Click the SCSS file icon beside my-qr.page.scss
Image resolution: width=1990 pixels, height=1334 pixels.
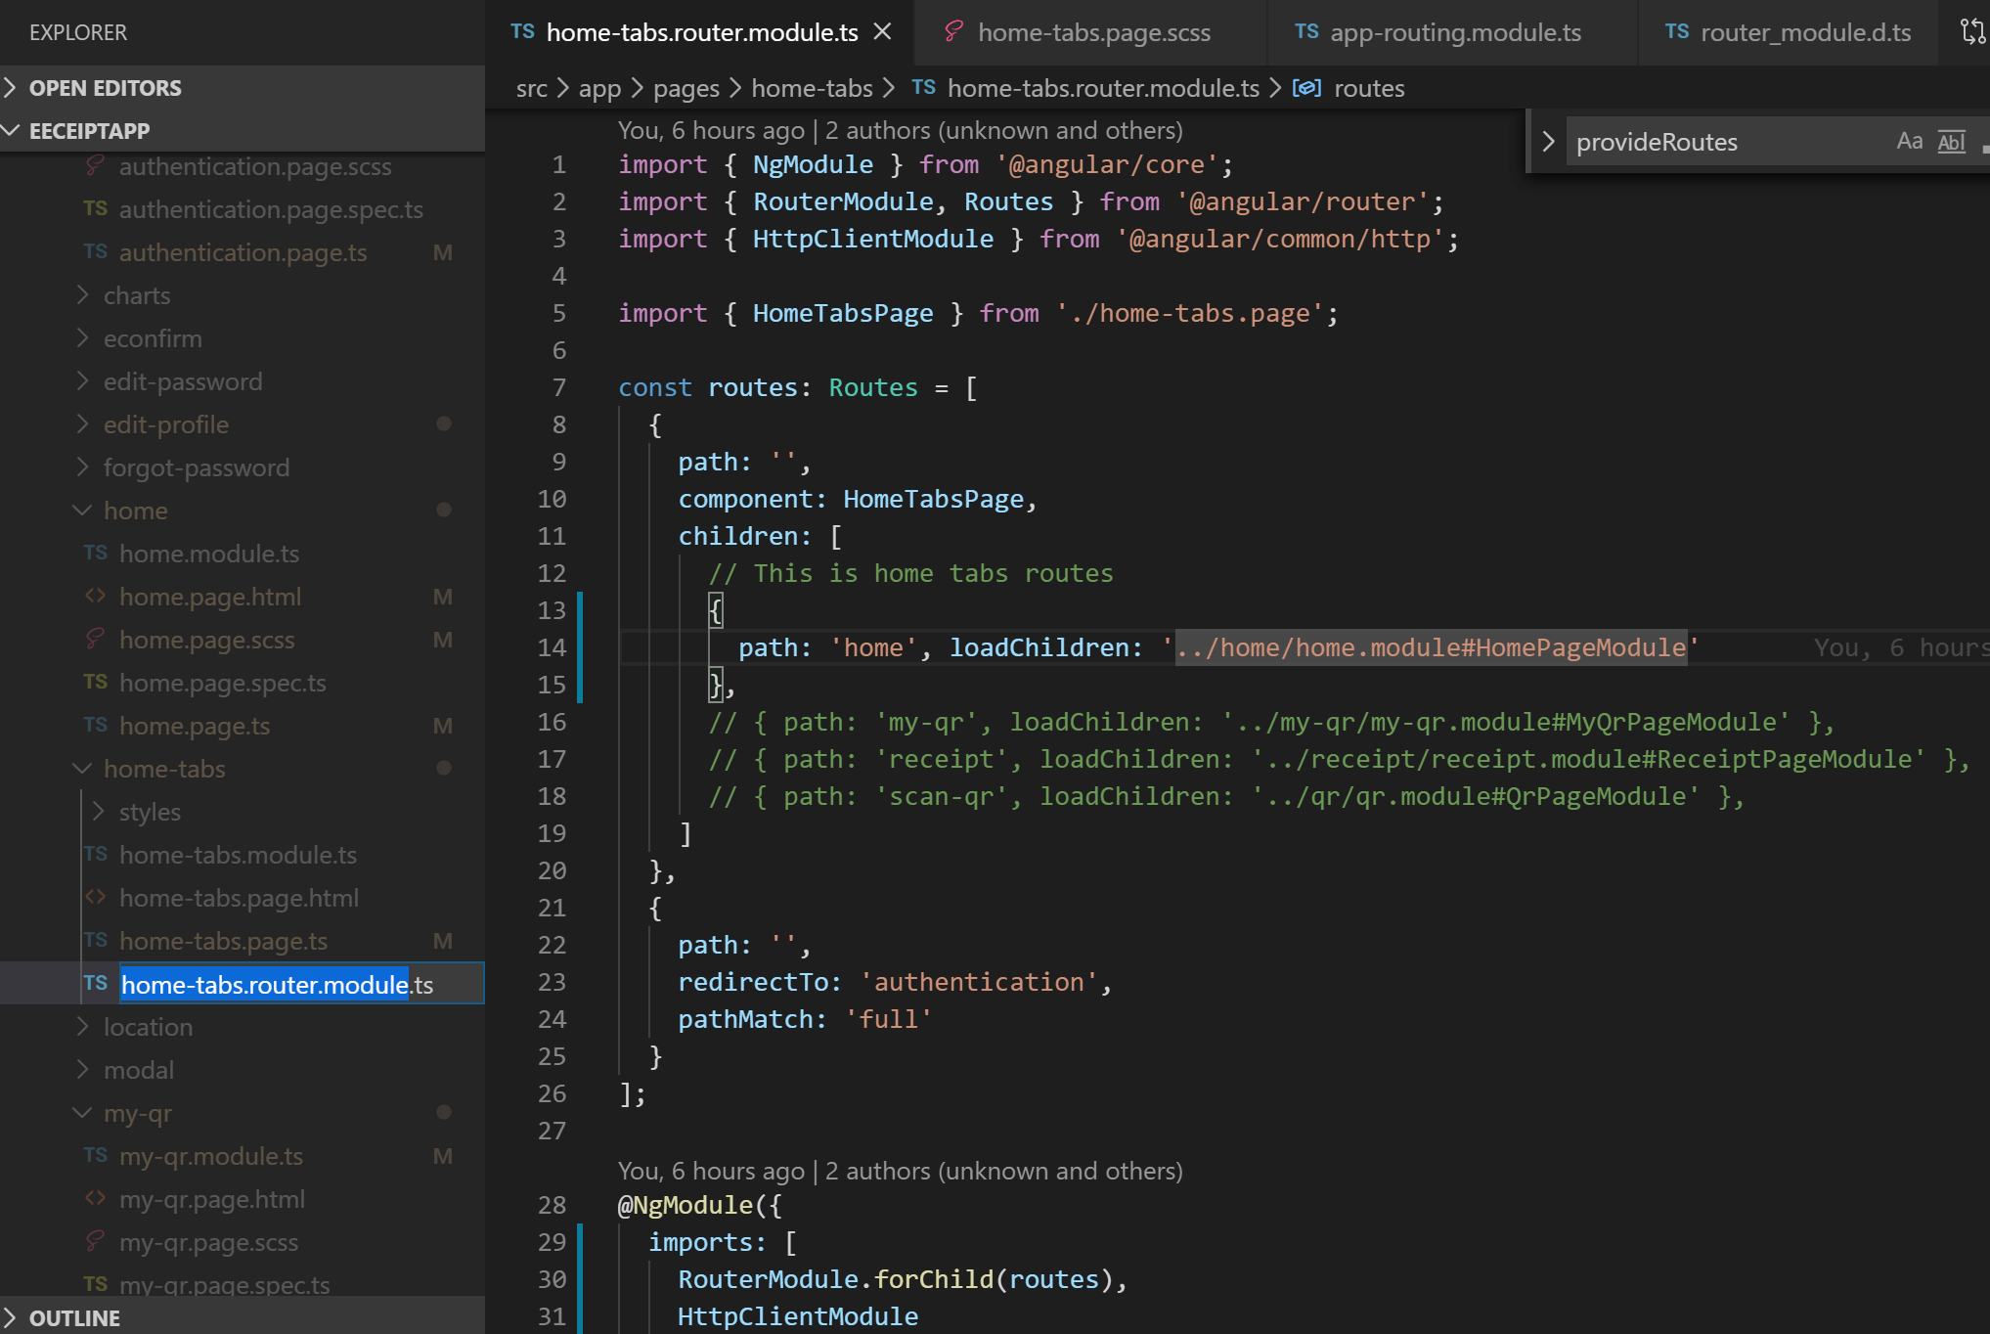pos(94,1241)
